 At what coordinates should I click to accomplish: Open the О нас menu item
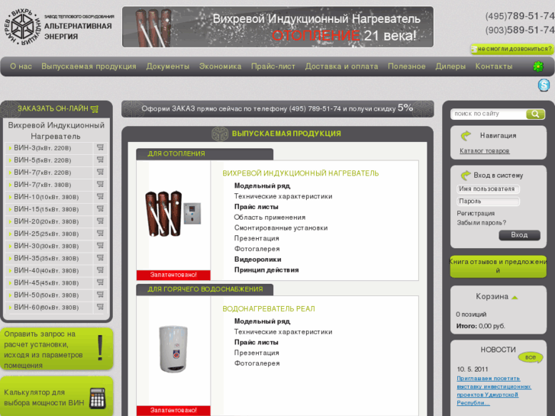coord(21,66)
